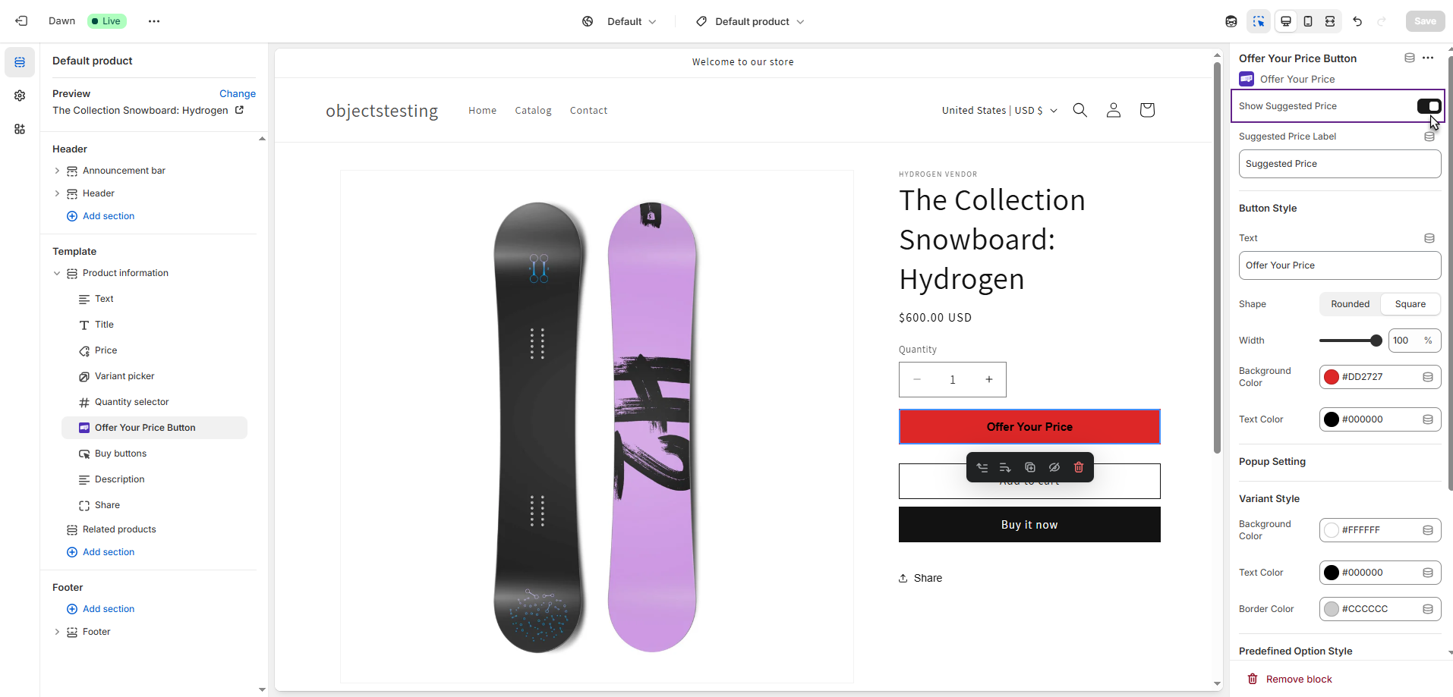Expand the Announcement bar section

tap(57, 171)
